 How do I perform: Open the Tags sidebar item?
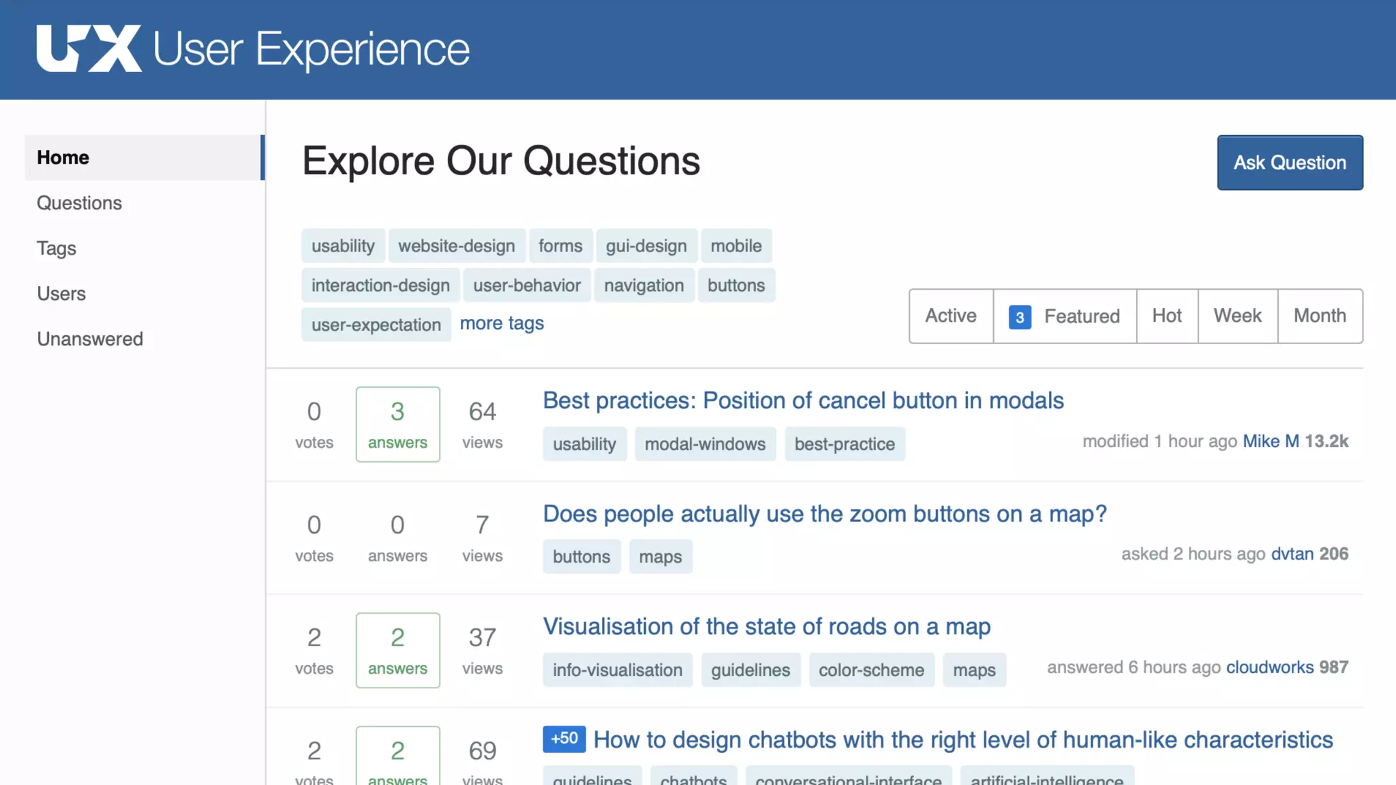click(x=57, y=249)
